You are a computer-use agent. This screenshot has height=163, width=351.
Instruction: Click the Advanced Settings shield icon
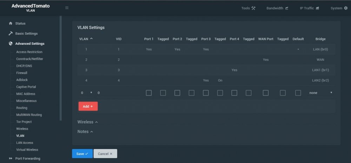11,43
